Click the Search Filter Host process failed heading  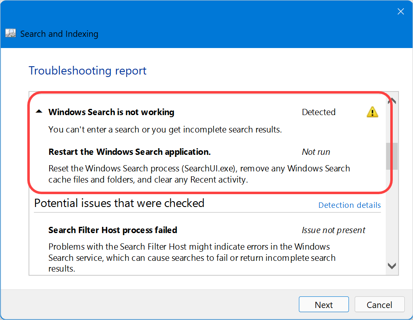pyautogui.click(x=113, y=230)
